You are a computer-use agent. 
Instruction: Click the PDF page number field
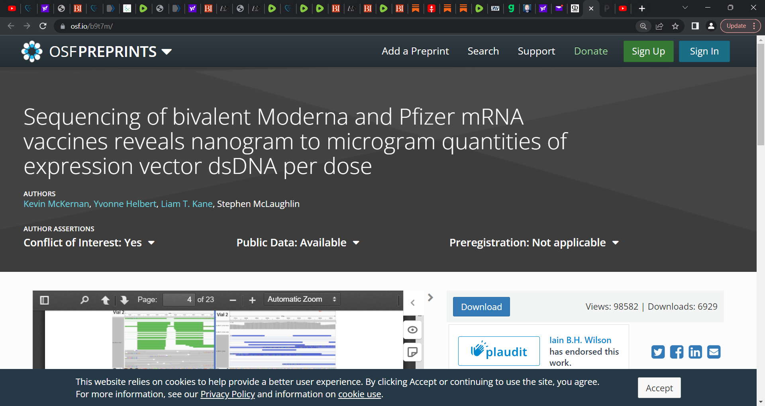[x=179, y=300]
